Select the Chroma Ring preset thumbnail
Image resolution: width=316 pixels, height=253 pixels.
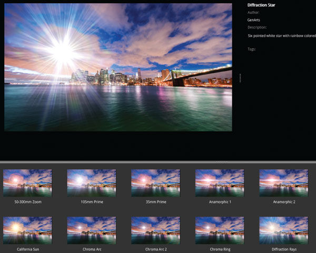(x=220, y=230)
